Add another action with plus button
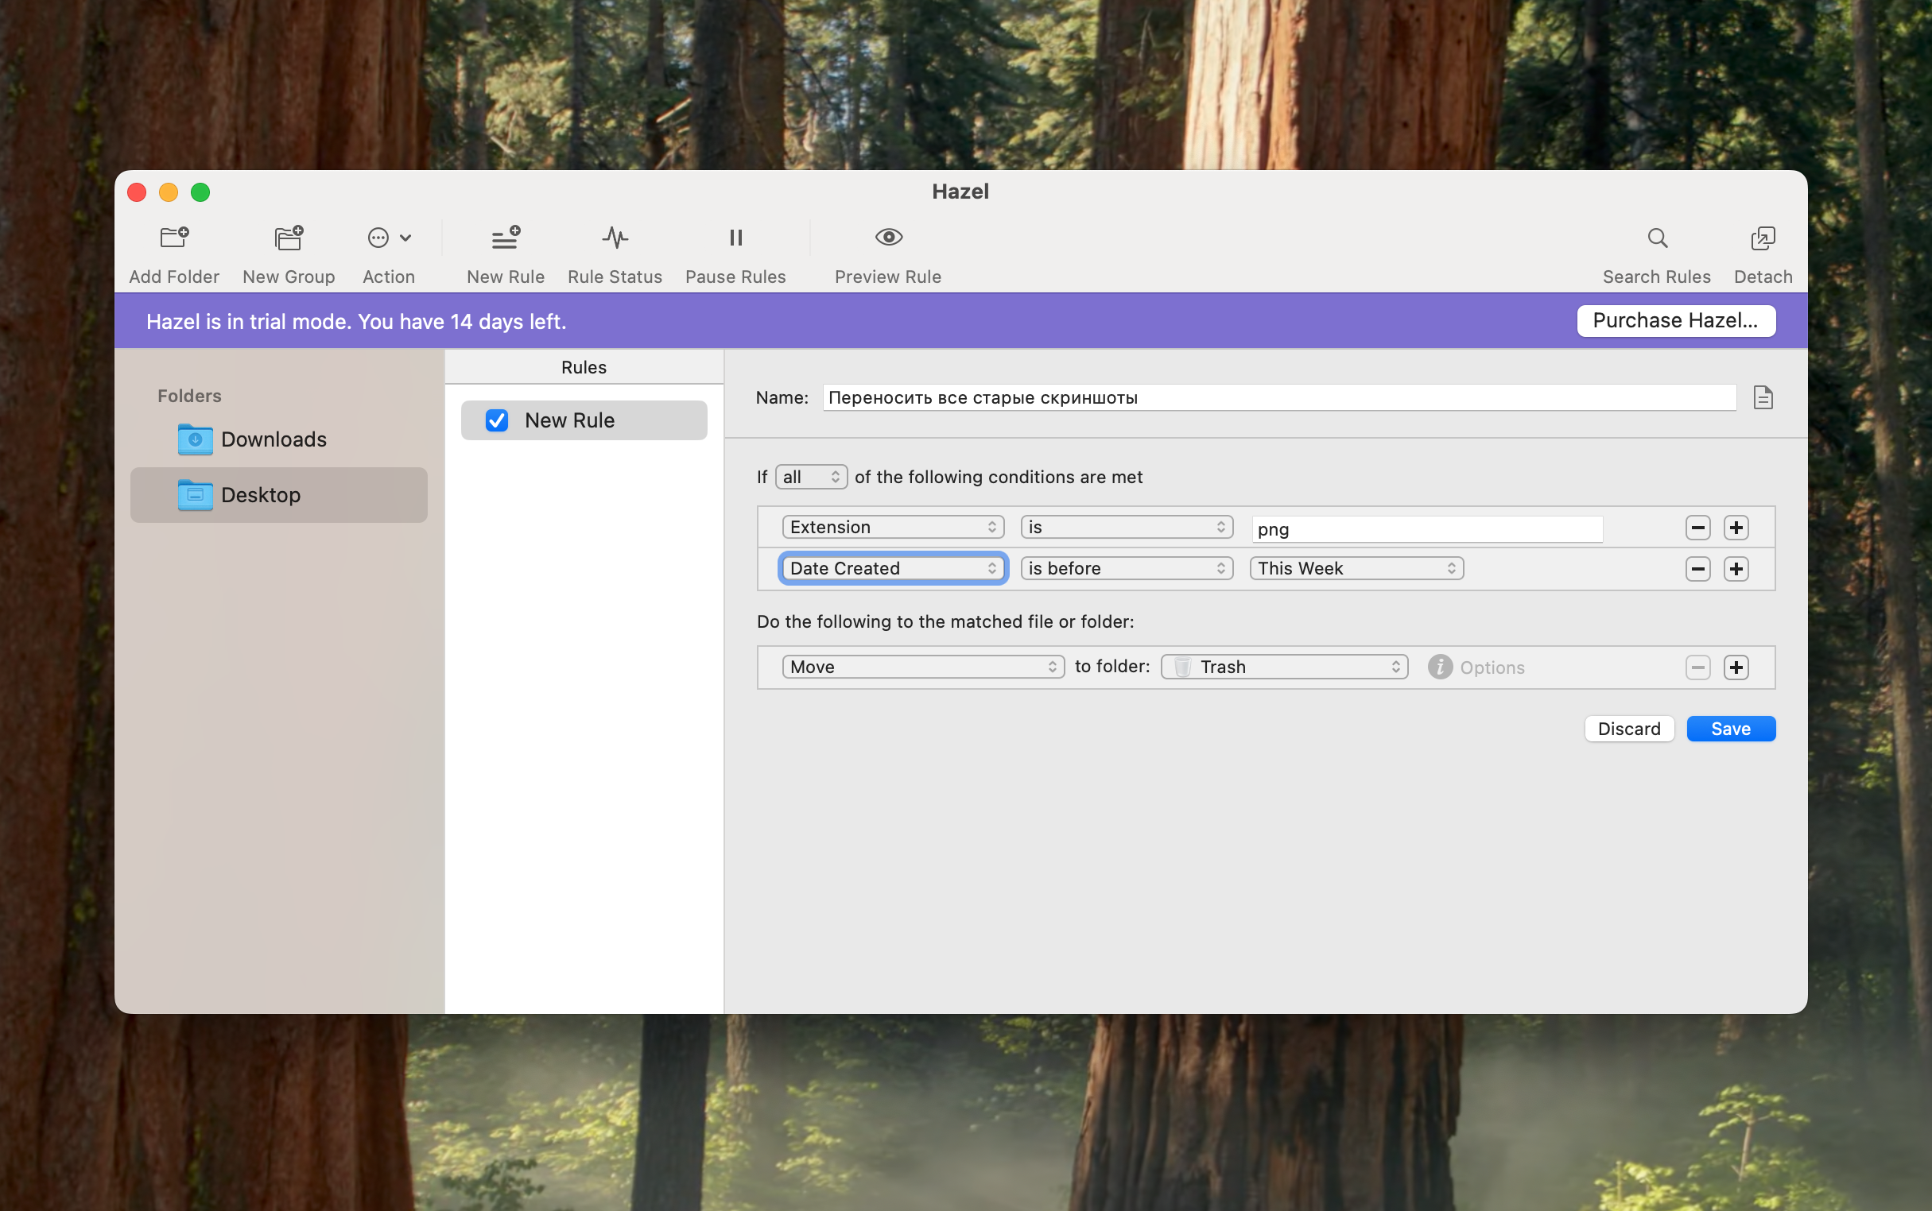 [1736, 667]
